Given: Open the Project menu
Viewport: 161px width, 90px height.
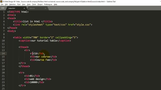Looking at the screenshot, I should [x=40, y=4].
